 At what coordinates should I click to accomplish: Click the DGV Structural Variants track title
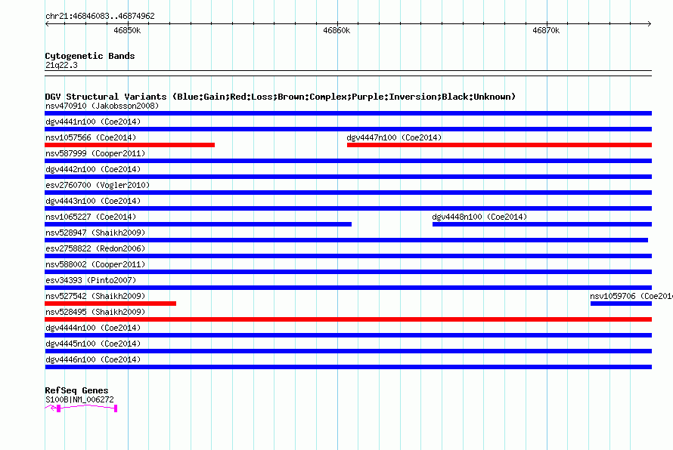tap(280, 97)
